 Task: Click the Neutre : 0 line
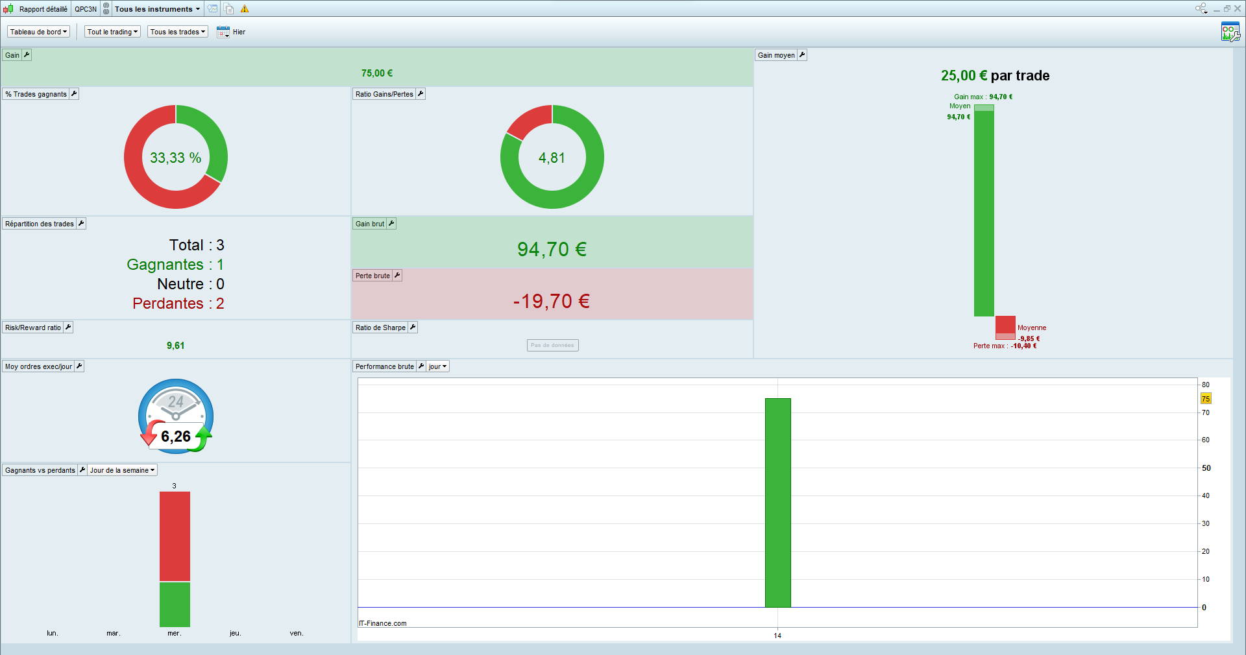pyautogui.click(x=191, y=284)
